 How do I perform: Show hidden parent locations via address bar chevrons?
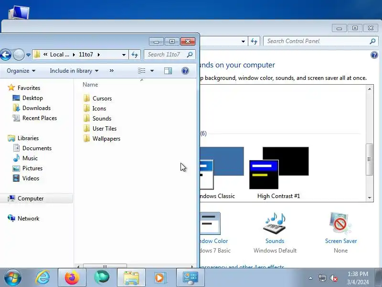[45, 55]
